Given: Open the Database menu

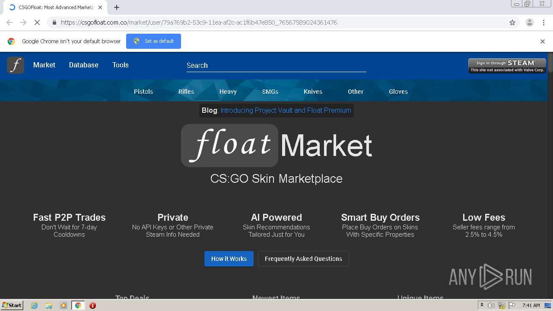Looking at the screenshot, I should [84, 65].
